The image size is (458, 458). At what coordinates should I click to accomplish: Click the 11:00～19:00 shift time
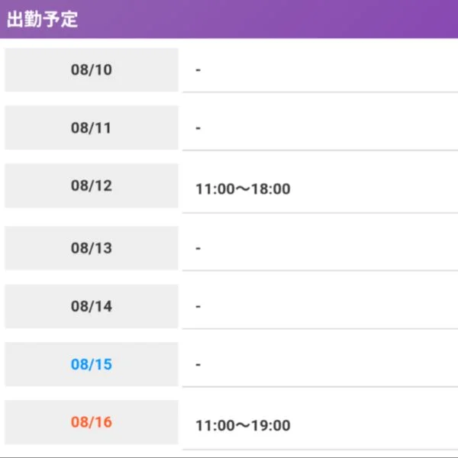pyautogui.click(x=243, y=426)
